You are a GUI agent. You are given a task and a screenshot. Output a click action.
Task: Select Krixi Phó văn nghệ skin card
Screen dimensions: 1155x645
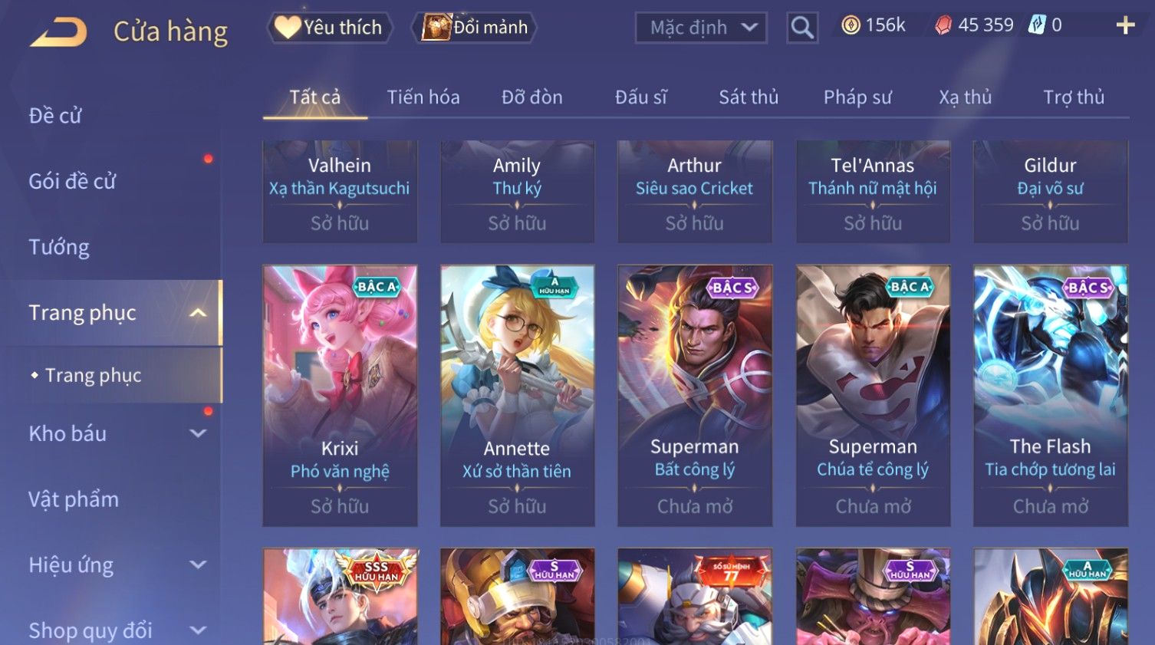340,396
